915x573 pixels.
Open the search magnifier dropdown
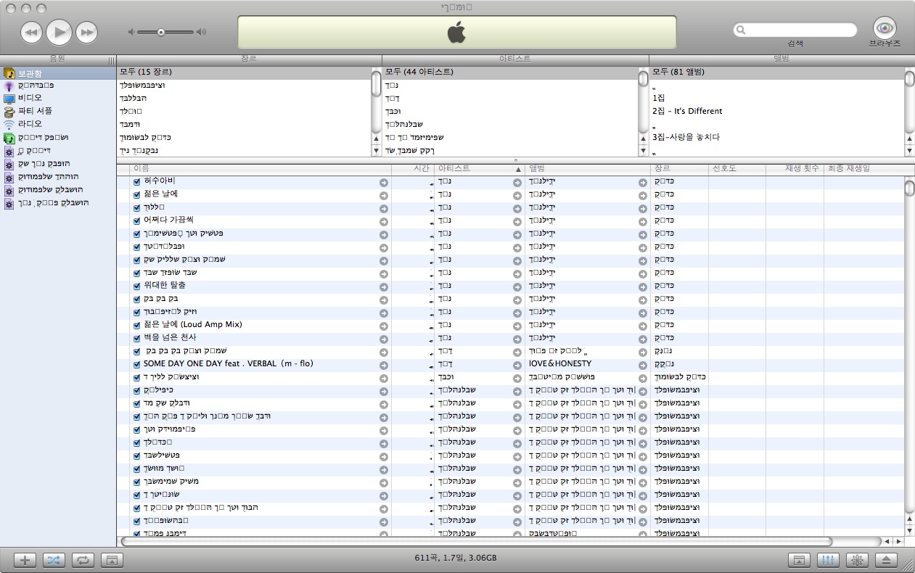click(x=741, y=30)
